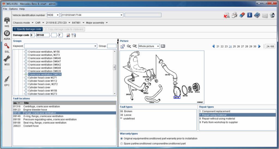This screenshot has height=149, width=279.
Task: Select Crankcase ventilation OM646 radio
Action: point(26,58)
